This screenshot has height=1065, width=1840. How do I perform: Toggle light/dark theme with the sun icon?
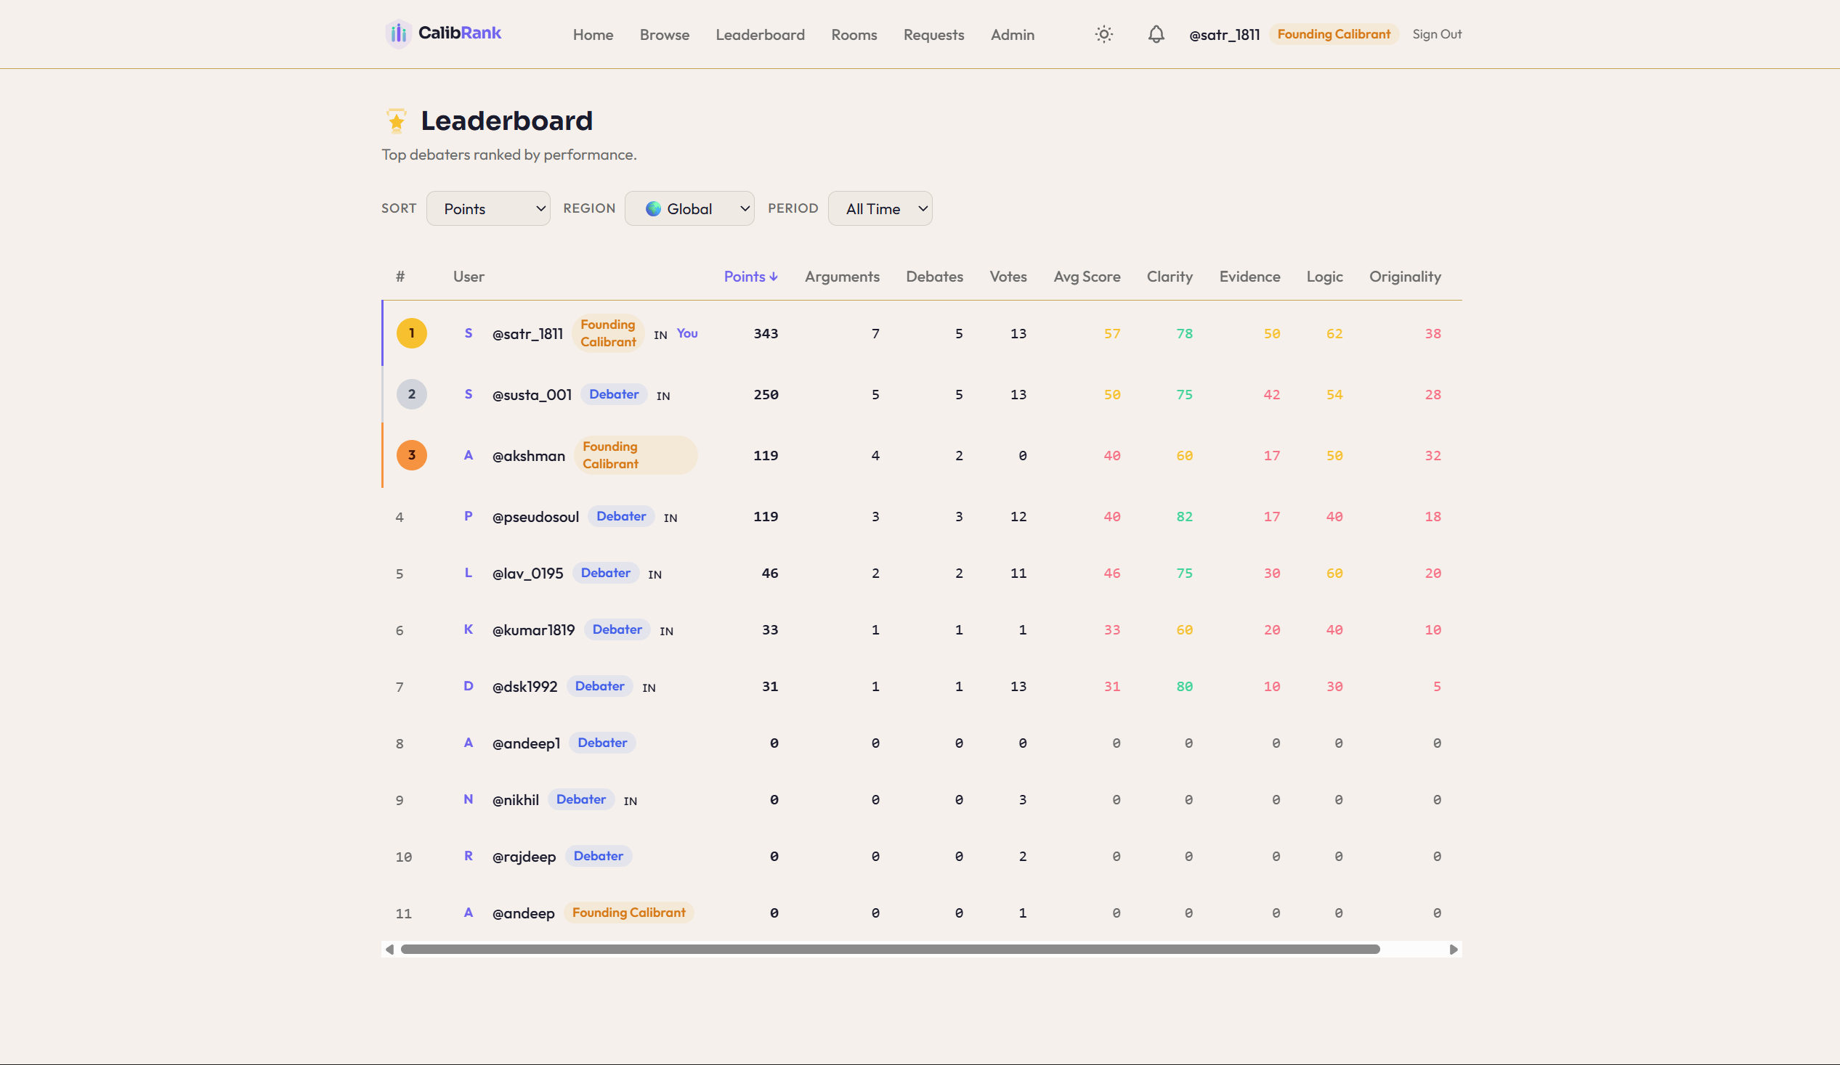1103,34
